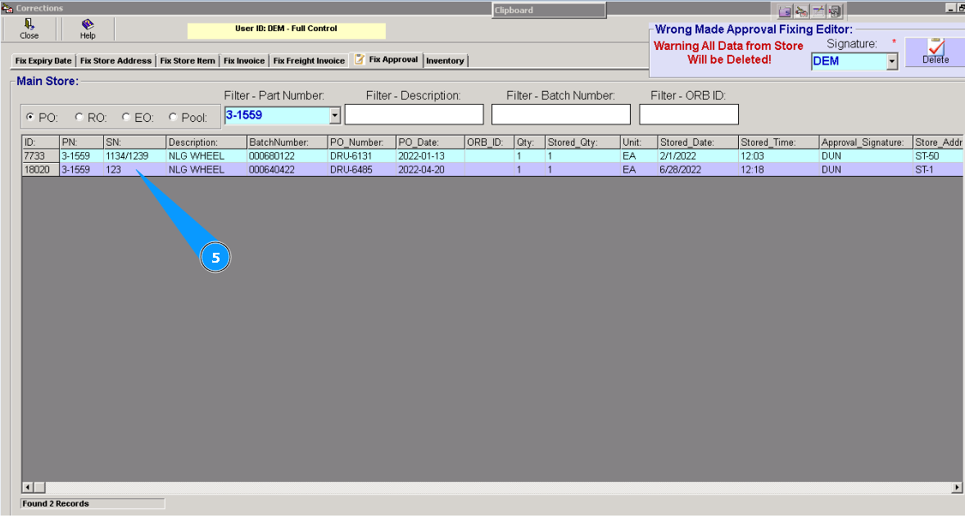Click the horizontal scrollbar left arrow
The height and width of the screenshot is (518, 965).
click(x=28, y=487)
